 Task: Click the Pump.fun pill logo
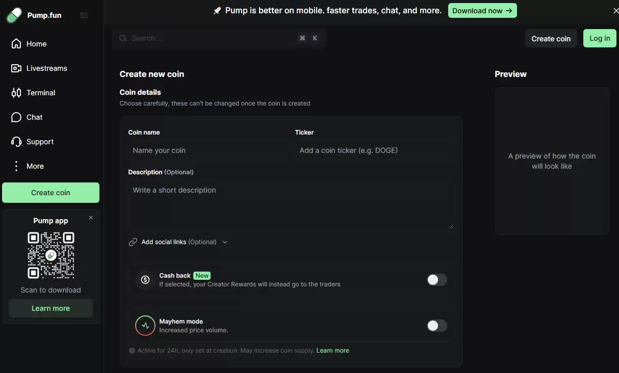(x=14, y=15)
